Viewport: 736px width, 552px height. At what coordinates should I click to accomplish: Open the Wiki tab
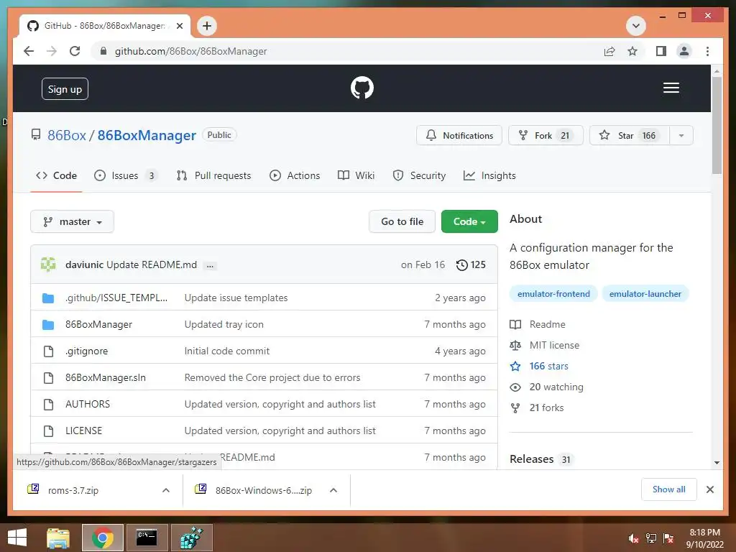coord(356,175)
